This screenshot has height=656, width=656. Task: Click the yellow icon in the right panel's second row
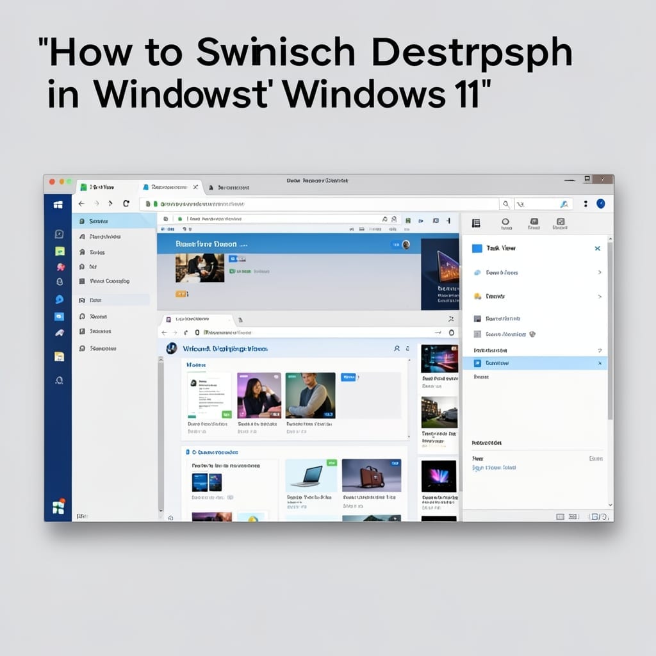click(x=477, y=296)
